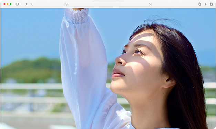The width and height of the screenshot is (216, 129).
Task: Open the page reader icon in address bar
Action: pyautogui.click(x=67, y=4)
